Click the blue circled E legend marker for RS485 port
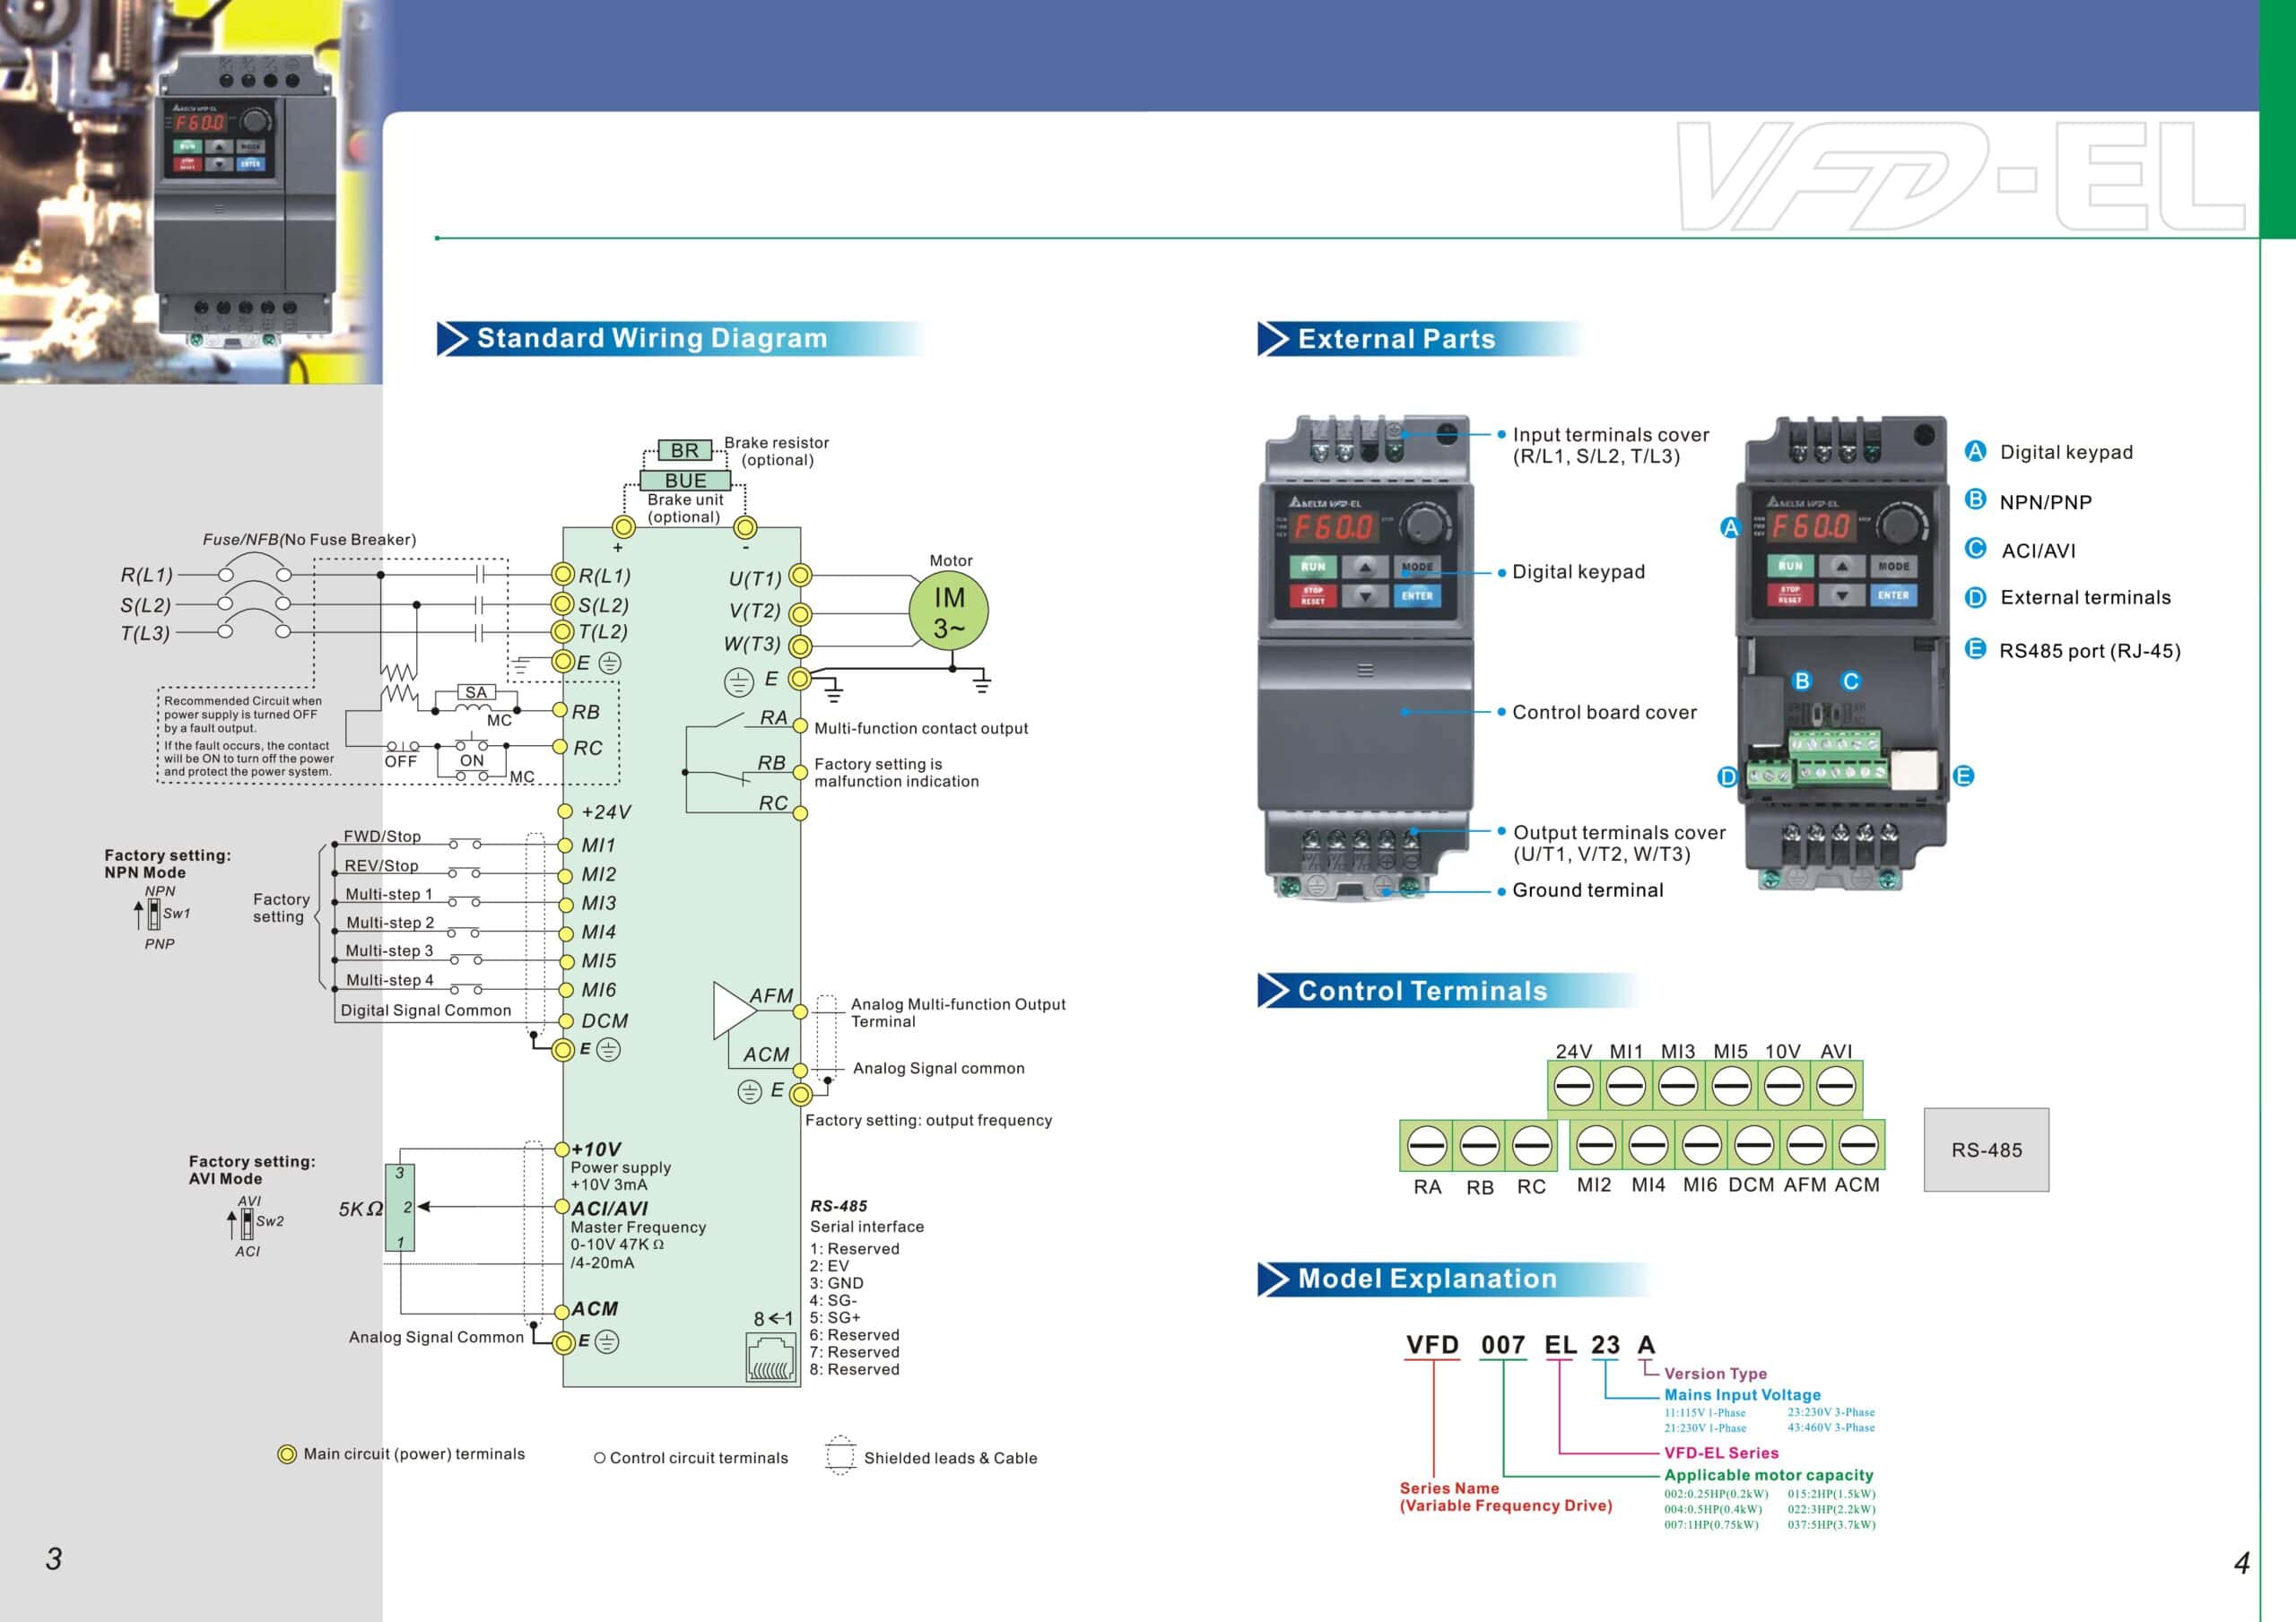This screenshot has height=1622, width=2296. pos(1975,649)
